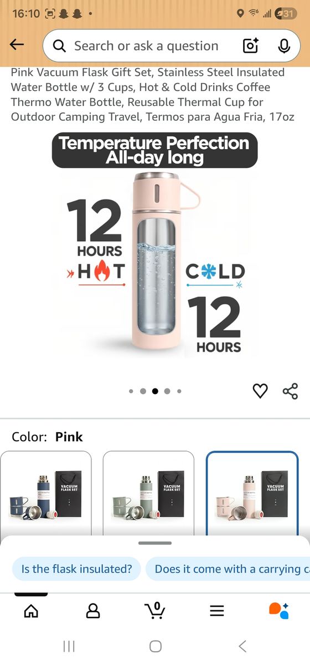The width and height of the screenshot is (310, 665).
Task: Tap the share icon
Action: (x=290, y=391)
